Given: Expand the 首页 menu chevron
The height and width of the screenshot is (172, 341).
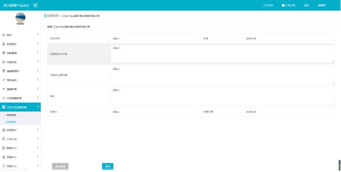Looking at the screenshot, I should point(38,34).
